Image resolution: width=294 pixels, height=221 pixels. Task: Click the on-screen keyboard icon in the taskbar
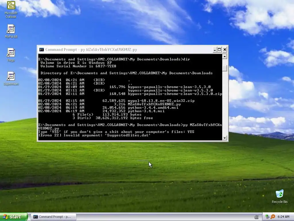pos(256,217)
